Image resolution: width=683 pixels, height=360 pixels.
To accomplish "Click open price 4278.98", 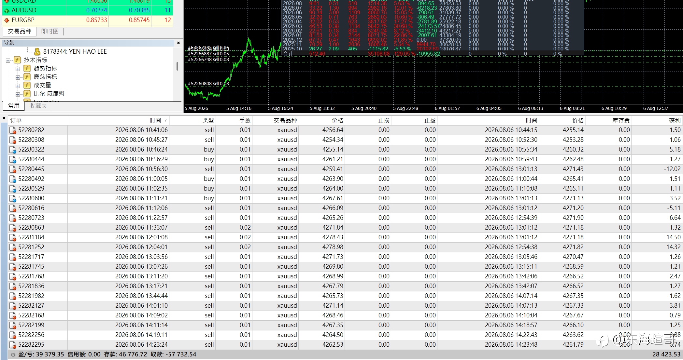I will pos(333,247).
